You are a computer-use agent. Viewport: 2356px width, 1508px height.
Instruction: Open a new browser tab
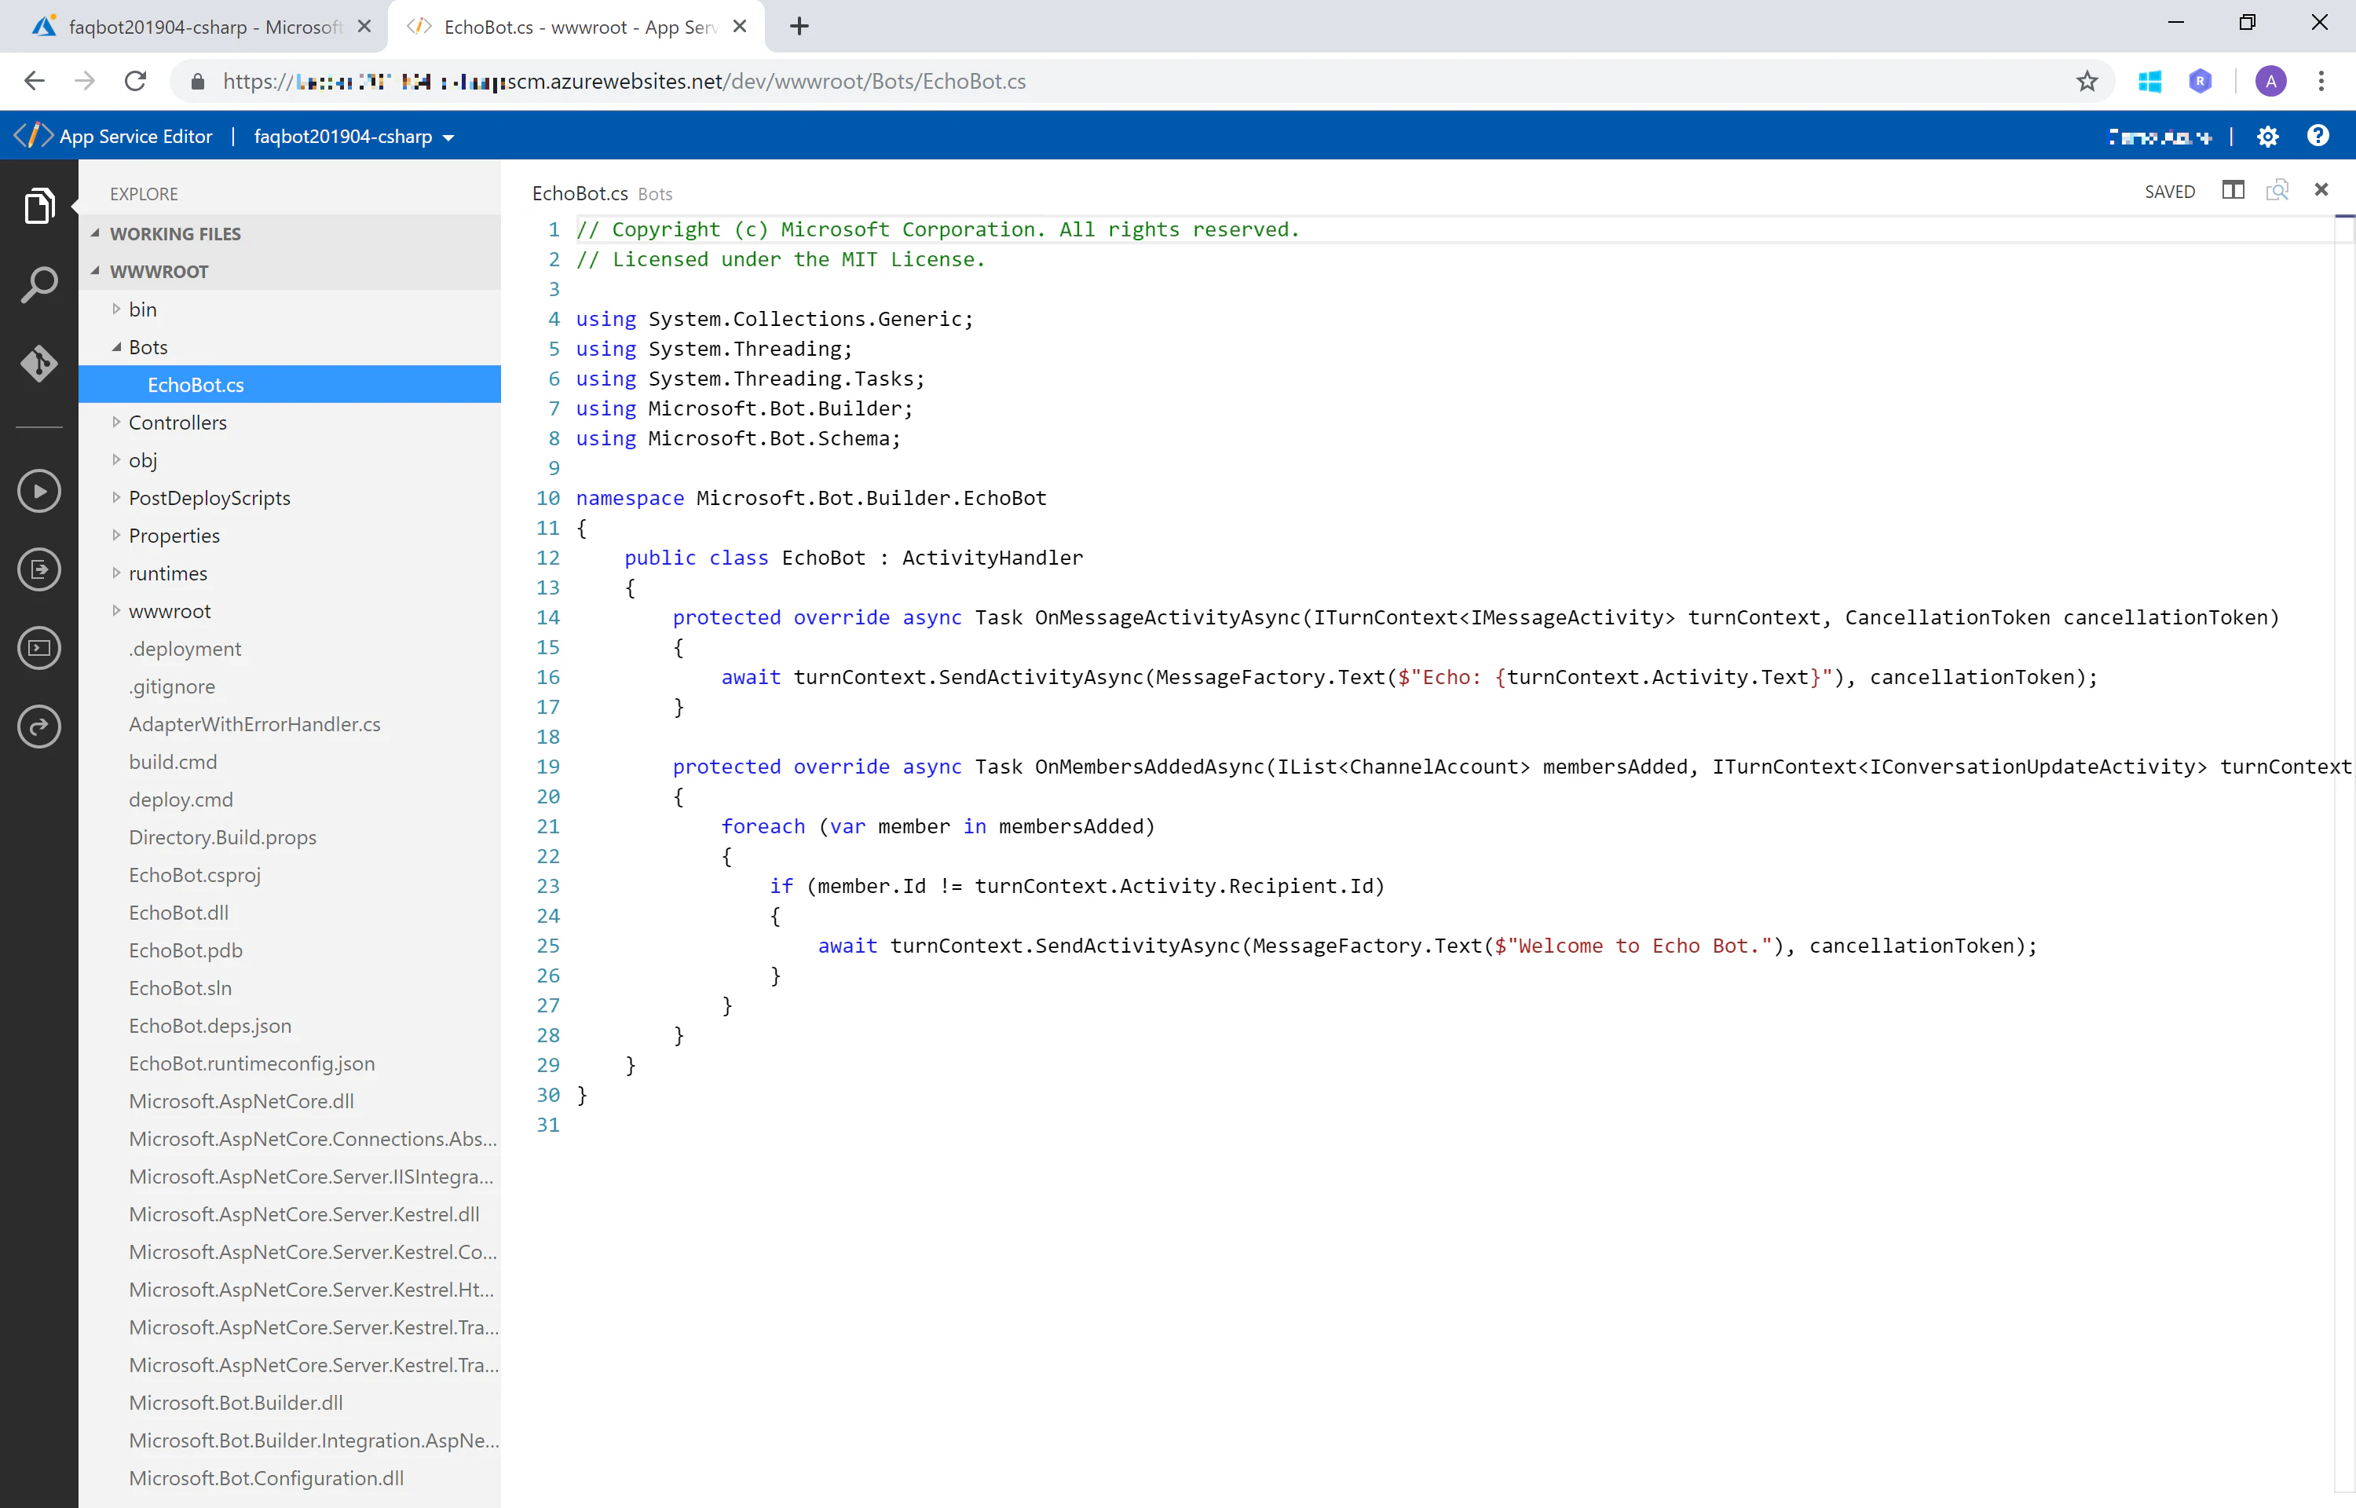(x=799, y=27)
